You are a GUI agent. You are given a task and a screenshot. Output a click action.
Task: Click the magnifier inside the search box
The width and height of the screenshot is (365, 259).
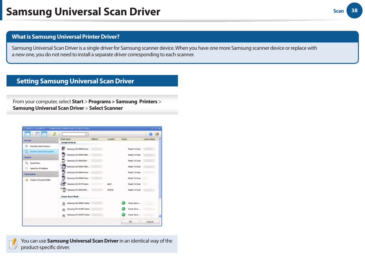click(x=86, y=134)
